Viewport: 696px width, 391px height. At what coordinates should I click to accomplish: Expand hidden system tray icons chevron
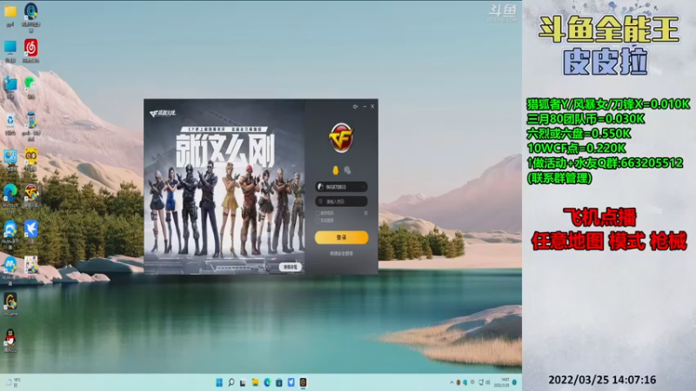point(452,382)
